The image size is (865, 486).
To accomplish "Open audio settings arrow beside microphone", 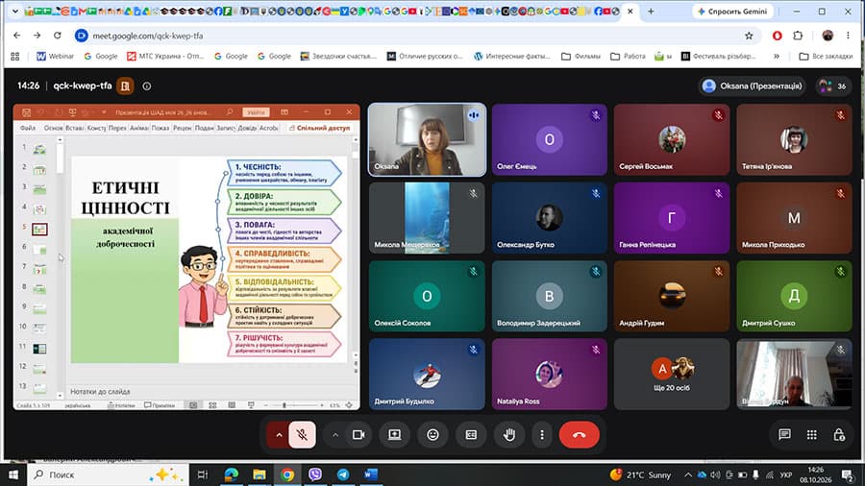I will [279, 435].
